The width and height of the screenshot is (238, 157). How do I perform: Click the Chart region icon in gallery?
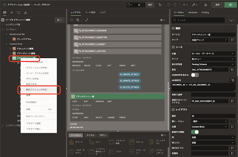pyautogui.click(x=71, y=142)
